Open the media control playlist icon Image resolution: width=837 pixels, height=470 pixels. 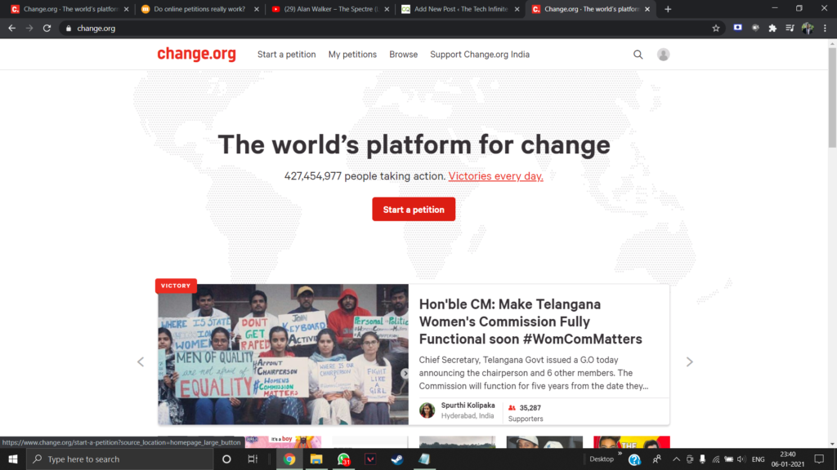(x=790, y=29)
